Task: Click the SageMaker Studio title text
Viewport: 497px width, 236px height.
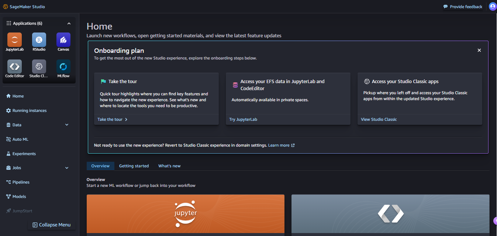Action: 27,7
